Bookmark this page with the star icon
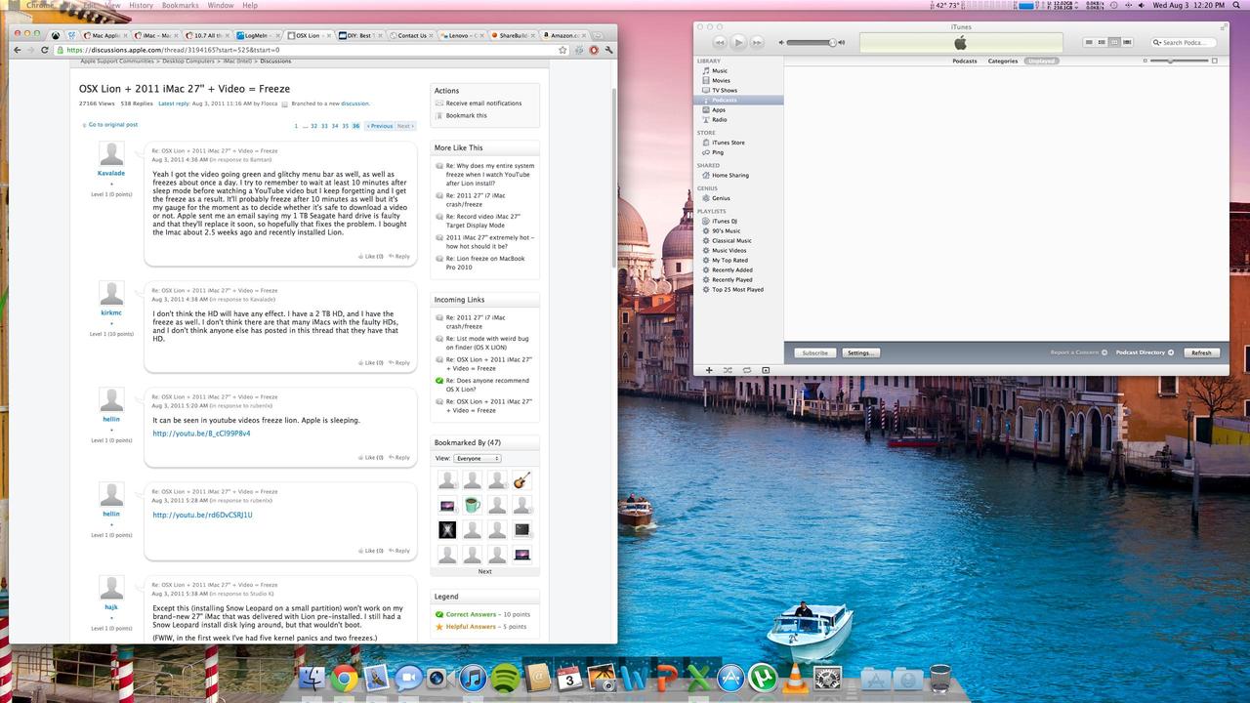 tap(562, 50)
